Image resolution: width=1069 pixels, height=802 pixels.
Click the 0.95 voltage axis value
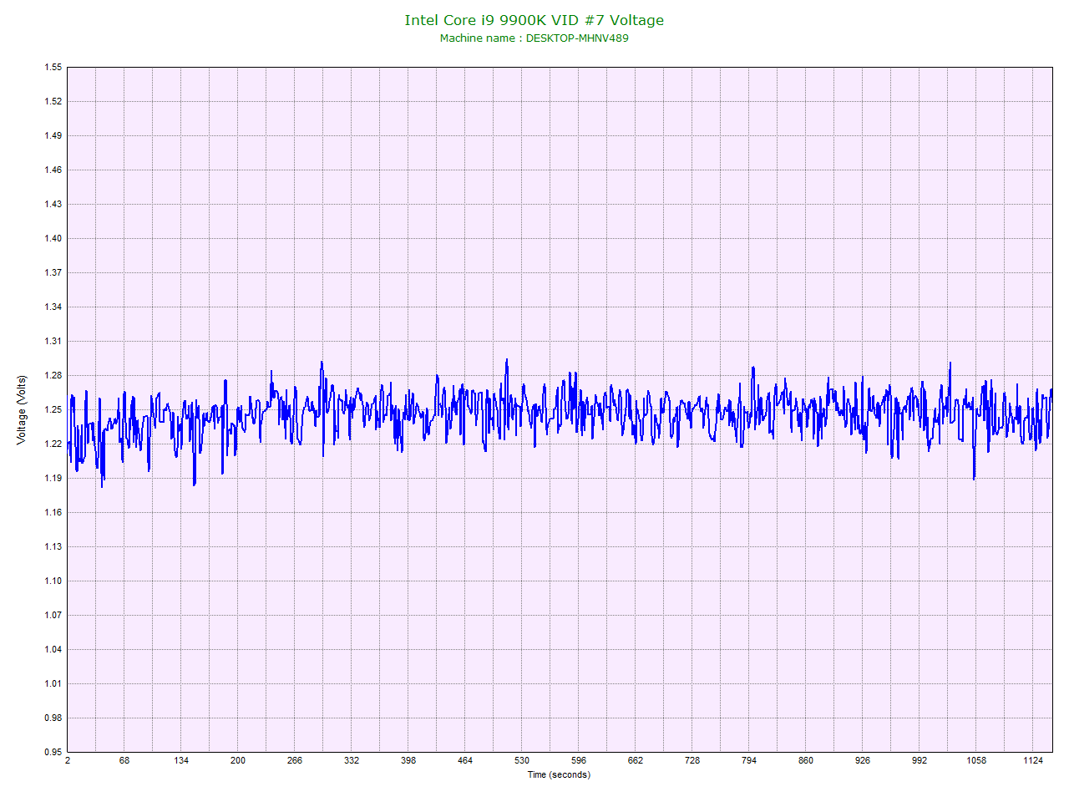tap(53, 753)
